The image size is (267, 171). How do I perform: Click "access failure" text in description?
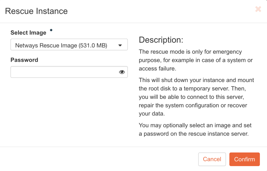157,69
